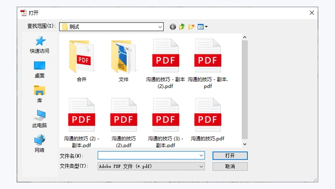Expand the 文件名 dropdown arrow
The height and width of the screenshot is (189, 335).
click(x=201, y=156)
